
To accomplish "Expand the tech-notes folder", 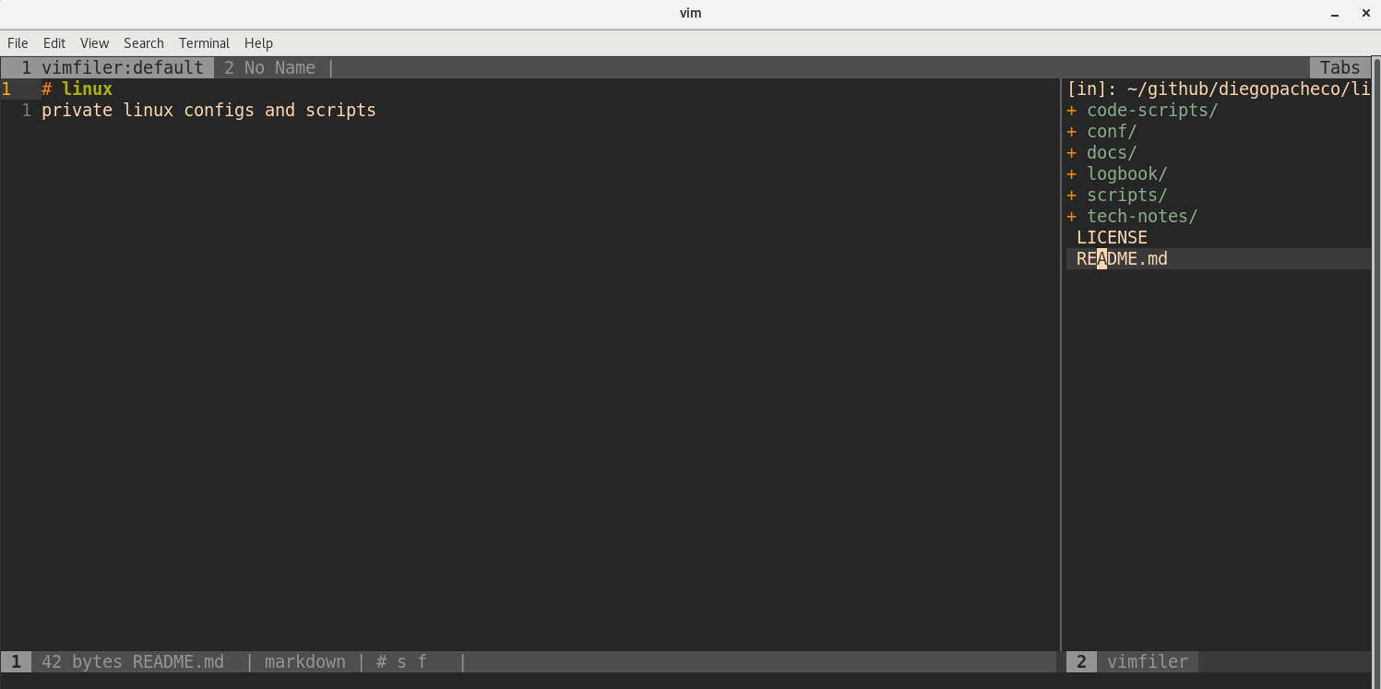I will [x=1141, y=216].
